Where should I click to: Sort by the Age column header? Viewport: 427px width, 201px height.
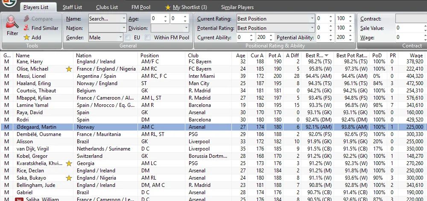click(240, 55)
